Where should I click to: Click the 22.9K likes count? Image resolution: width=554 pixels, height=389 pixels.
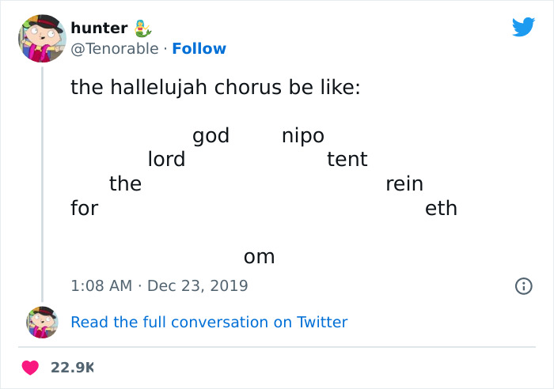pos(73,368)
